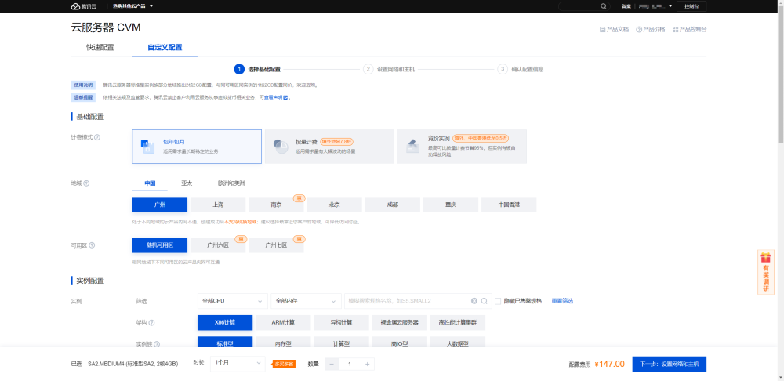
Task: Open the 时长 1个月 duration dropdown
Action: pyautogui.click(x=238, y=364)
